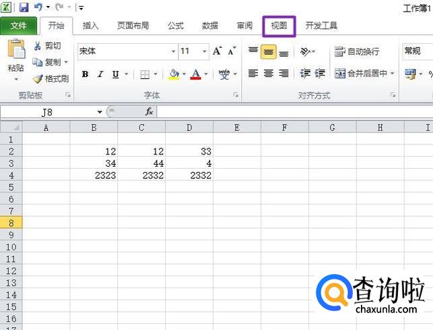Viewport: 433px width, 330px height.
Task: Click 自动换行 (Wrap Text) button
Action: point(357,51)
